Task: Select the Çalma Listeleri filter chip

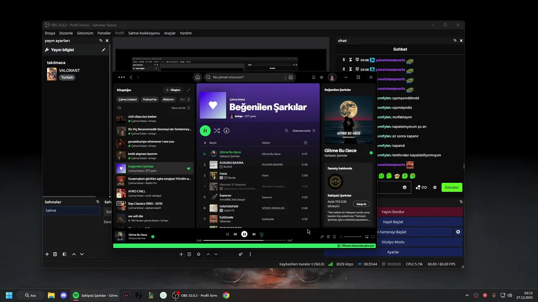Action: point(128,99)
